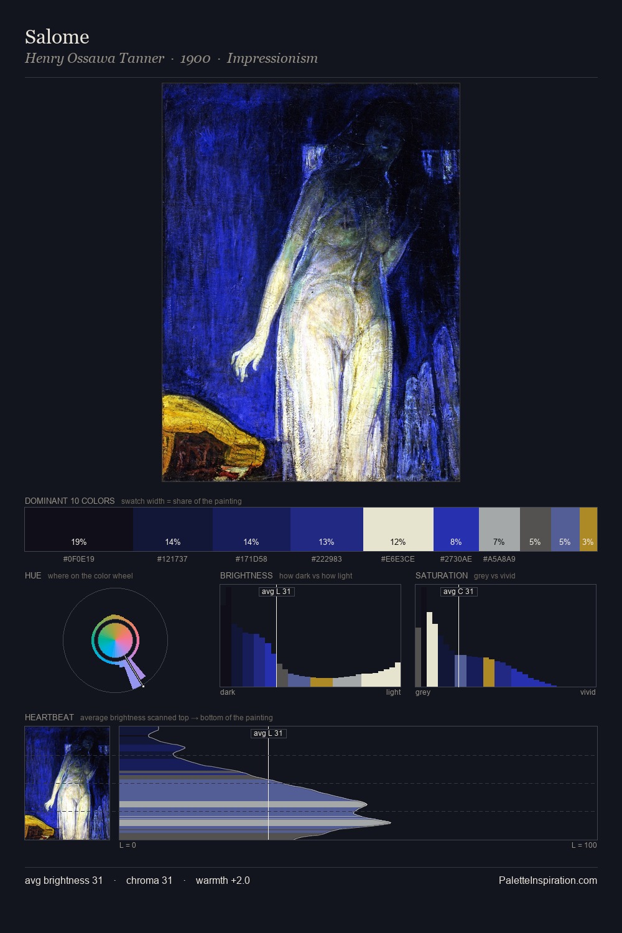The height and width of the screenshot is (933, 622).
Task: Click the 'L = 0' axis label
Action: [128, 845]
